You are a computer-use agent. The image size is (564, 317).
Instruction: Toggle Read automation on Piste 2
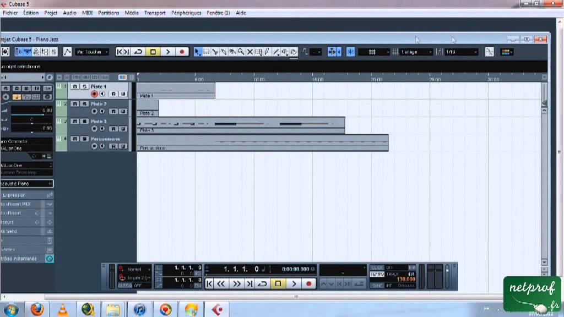click(113, 111)
